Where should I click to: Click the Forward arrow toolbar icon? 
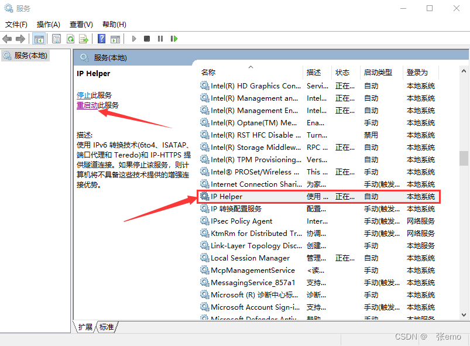20,39
